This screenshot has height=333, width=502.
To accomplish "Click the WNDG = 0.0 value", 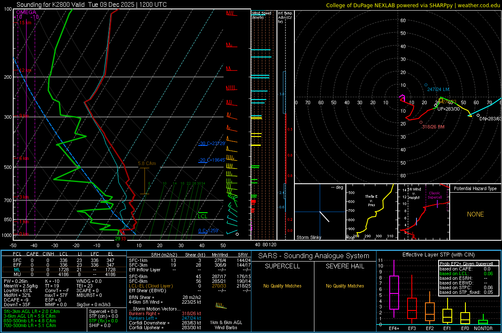I will [89, 282].
